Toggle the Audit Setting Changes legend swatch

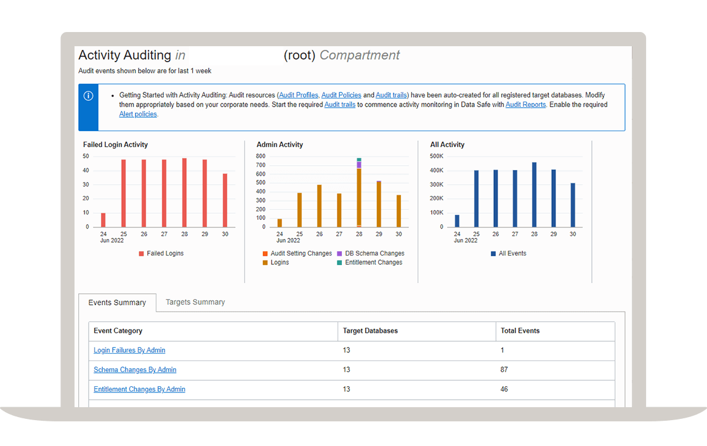tap(265, 254)
